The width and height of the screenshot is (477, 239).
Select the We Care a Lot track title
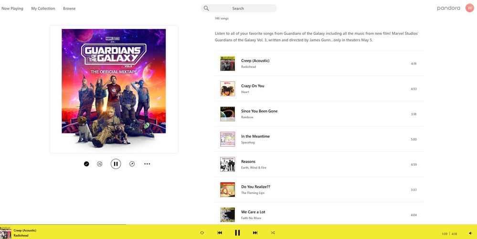click(x=253, y=212)
